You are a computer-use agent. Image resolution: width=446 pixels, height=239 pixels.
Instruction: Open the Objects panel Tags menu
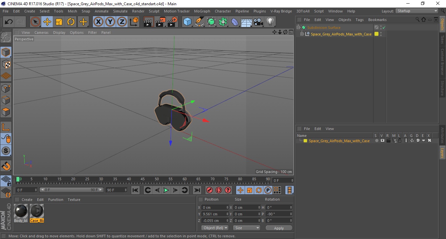pyautogui.click(x=359, y=20)
